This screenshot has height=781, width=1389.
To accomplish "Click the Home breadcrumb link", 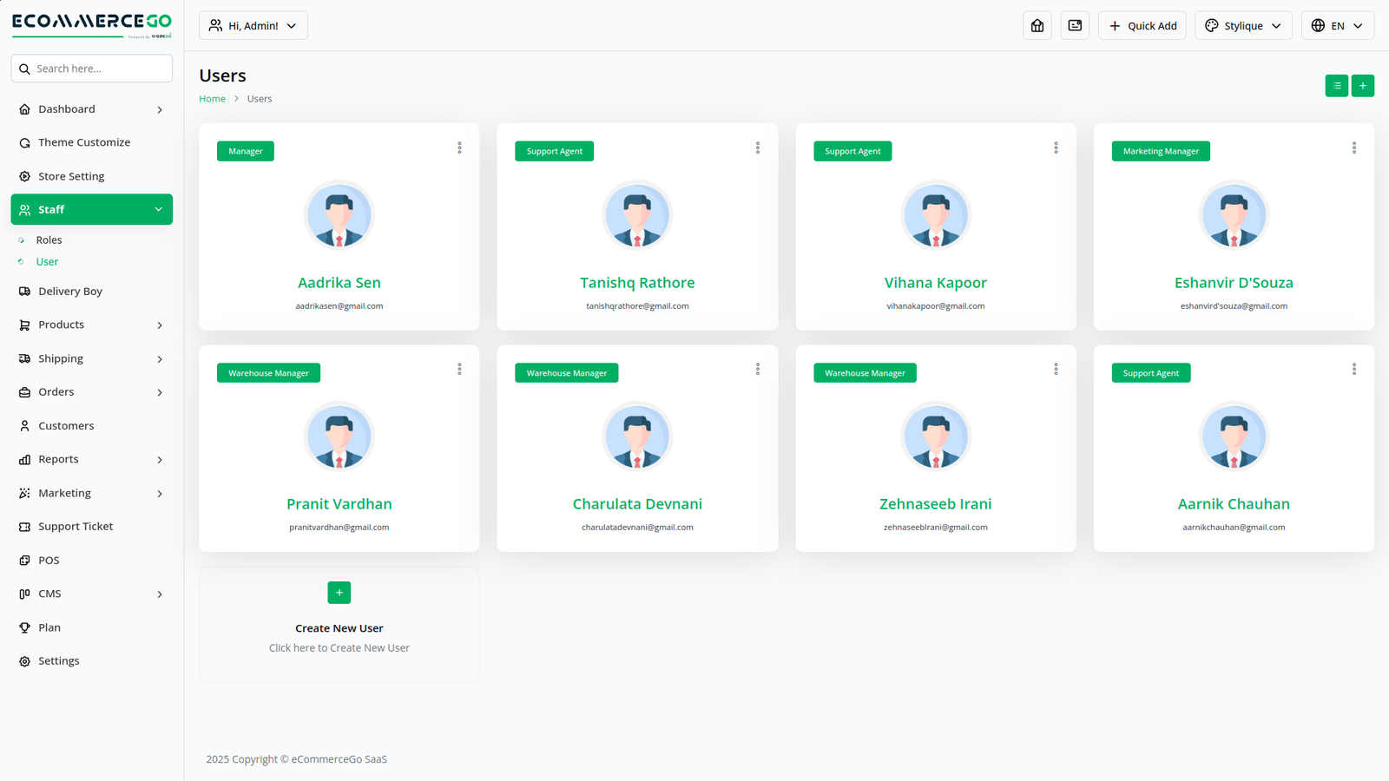I will pyautogui.click(x=212, y=99).
